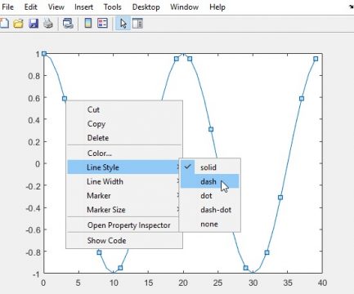The height and width of the screenshot is (294, 354).
Task: Choose Copy from context menu
Action: tap(124, 124)
